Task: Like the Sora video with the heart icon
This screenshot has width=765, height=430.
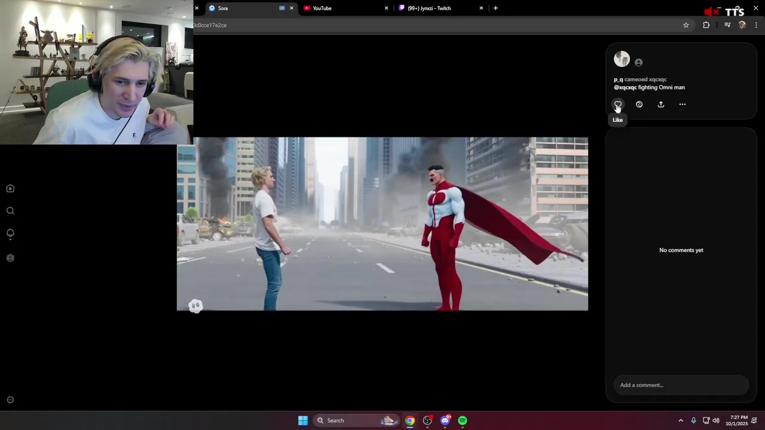Action: point(617,105)
